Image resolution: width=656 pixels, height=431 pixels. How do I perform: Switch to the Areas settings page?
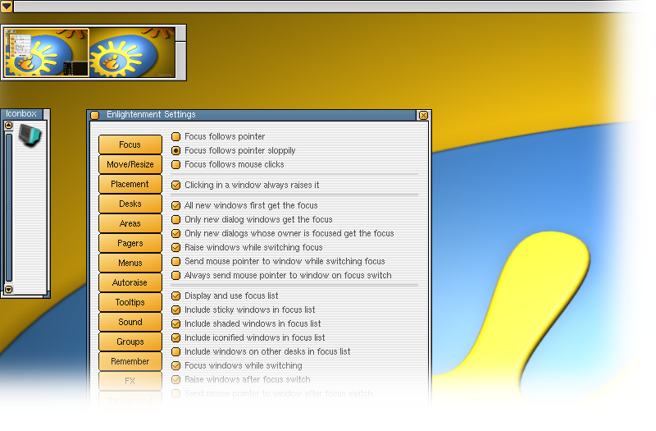point(130,223)
